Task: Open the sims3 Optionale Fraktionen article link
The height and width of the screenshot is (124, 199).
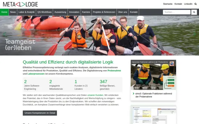Action: [154, 95]
